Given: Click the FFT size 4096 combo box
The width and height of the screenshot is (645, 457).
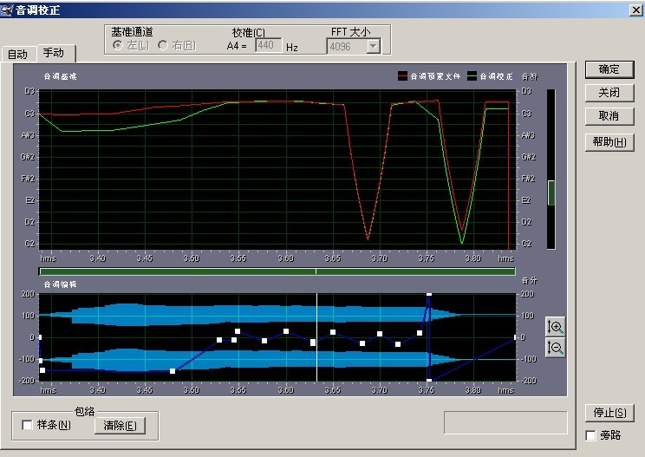Looking at the screenshot, I should [354, 46].
